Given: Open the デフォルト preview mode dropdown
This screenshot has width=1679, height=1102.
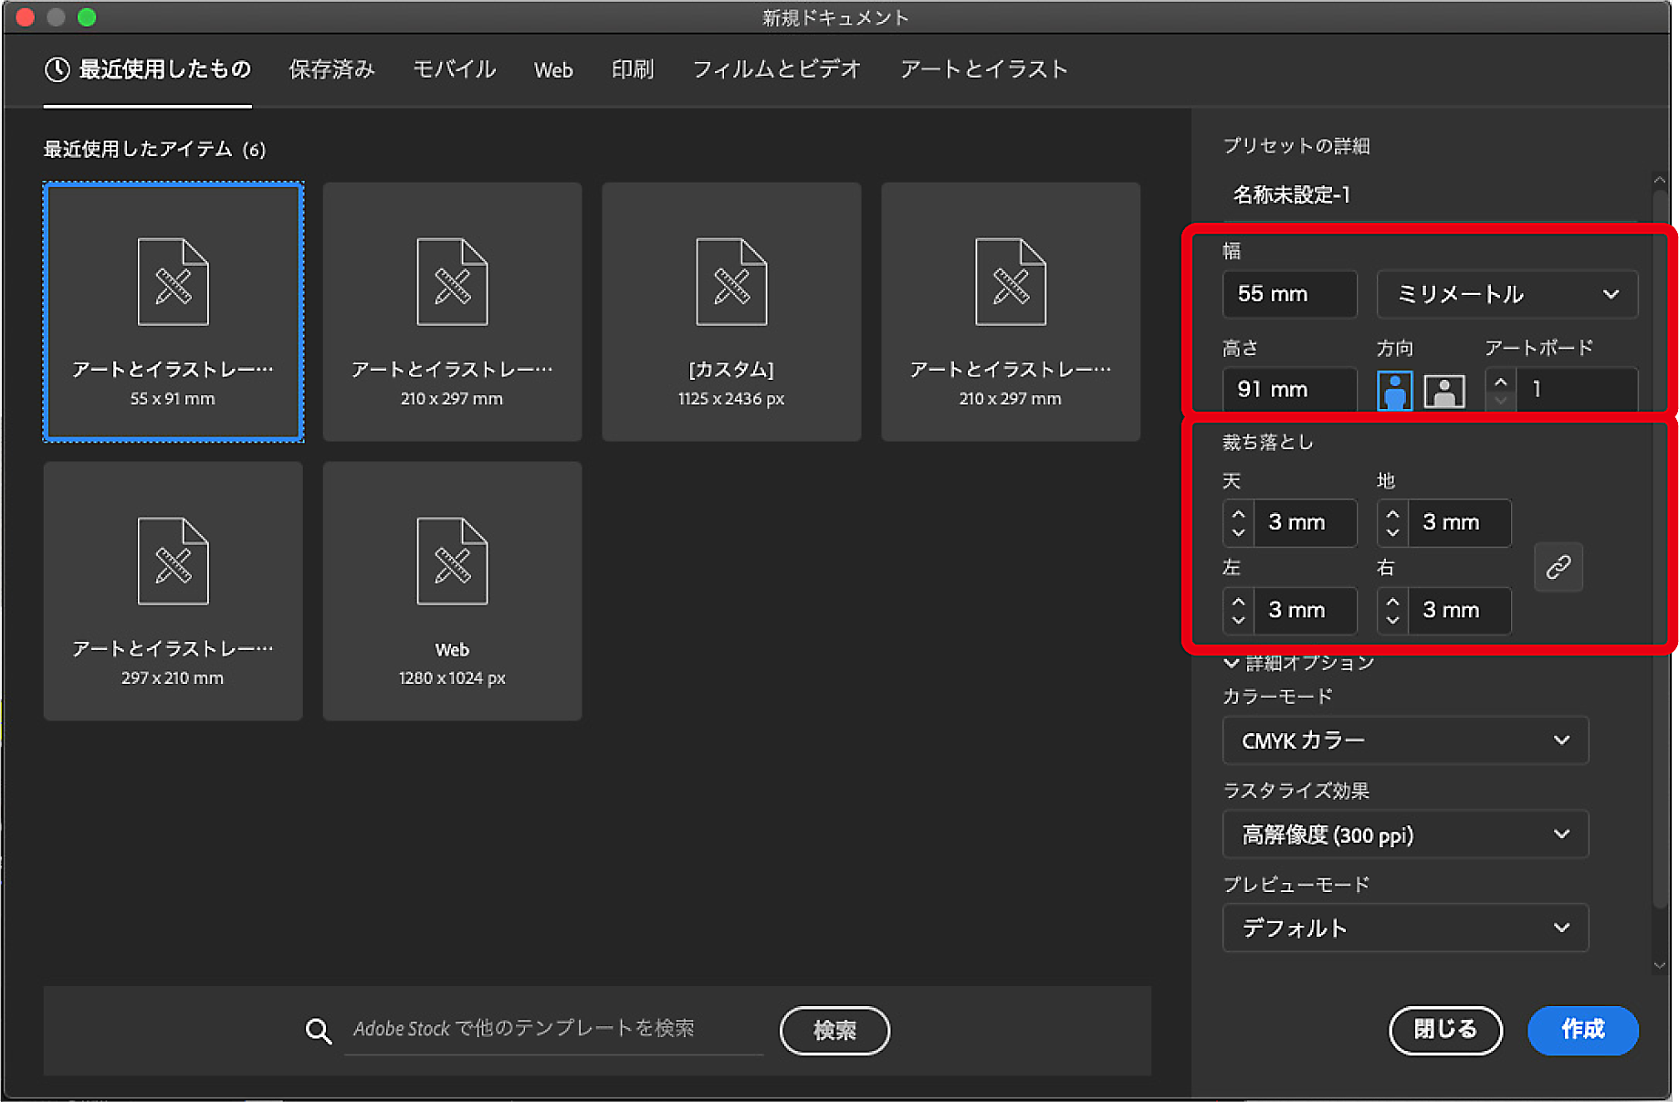Looking at the screenshot, I should [1404, 929].
